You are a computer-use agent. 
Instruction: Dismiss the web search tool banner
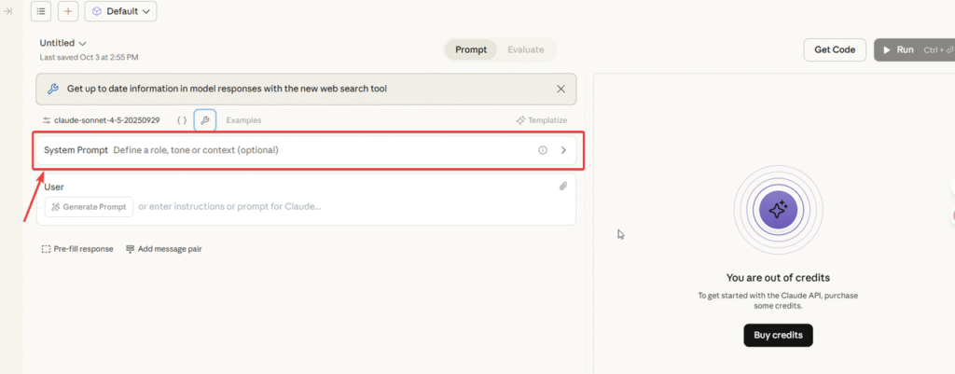coord(561,90)
